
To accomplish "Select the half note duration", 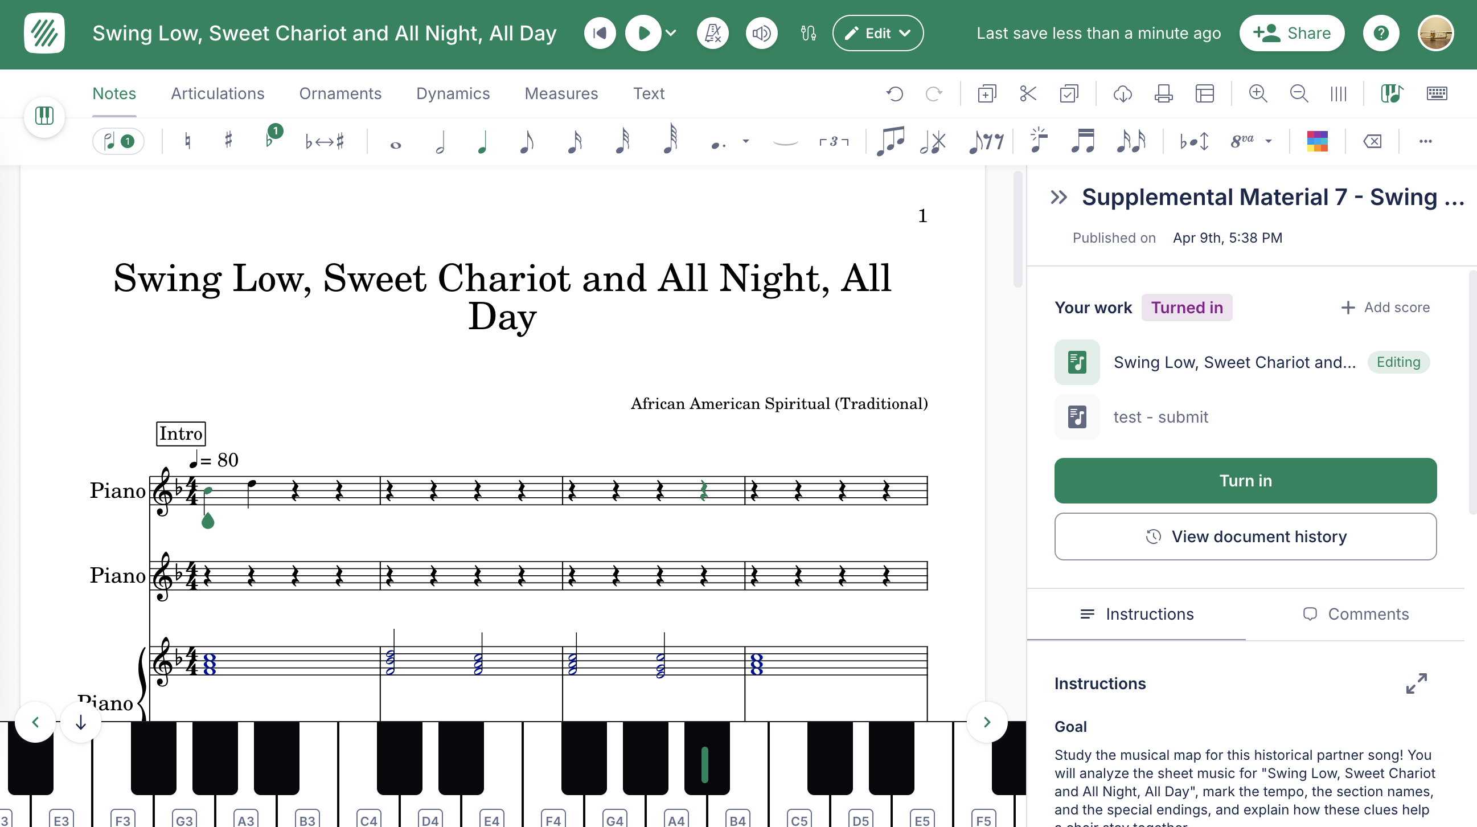I will pyautogui.click(x=440, y=142).
